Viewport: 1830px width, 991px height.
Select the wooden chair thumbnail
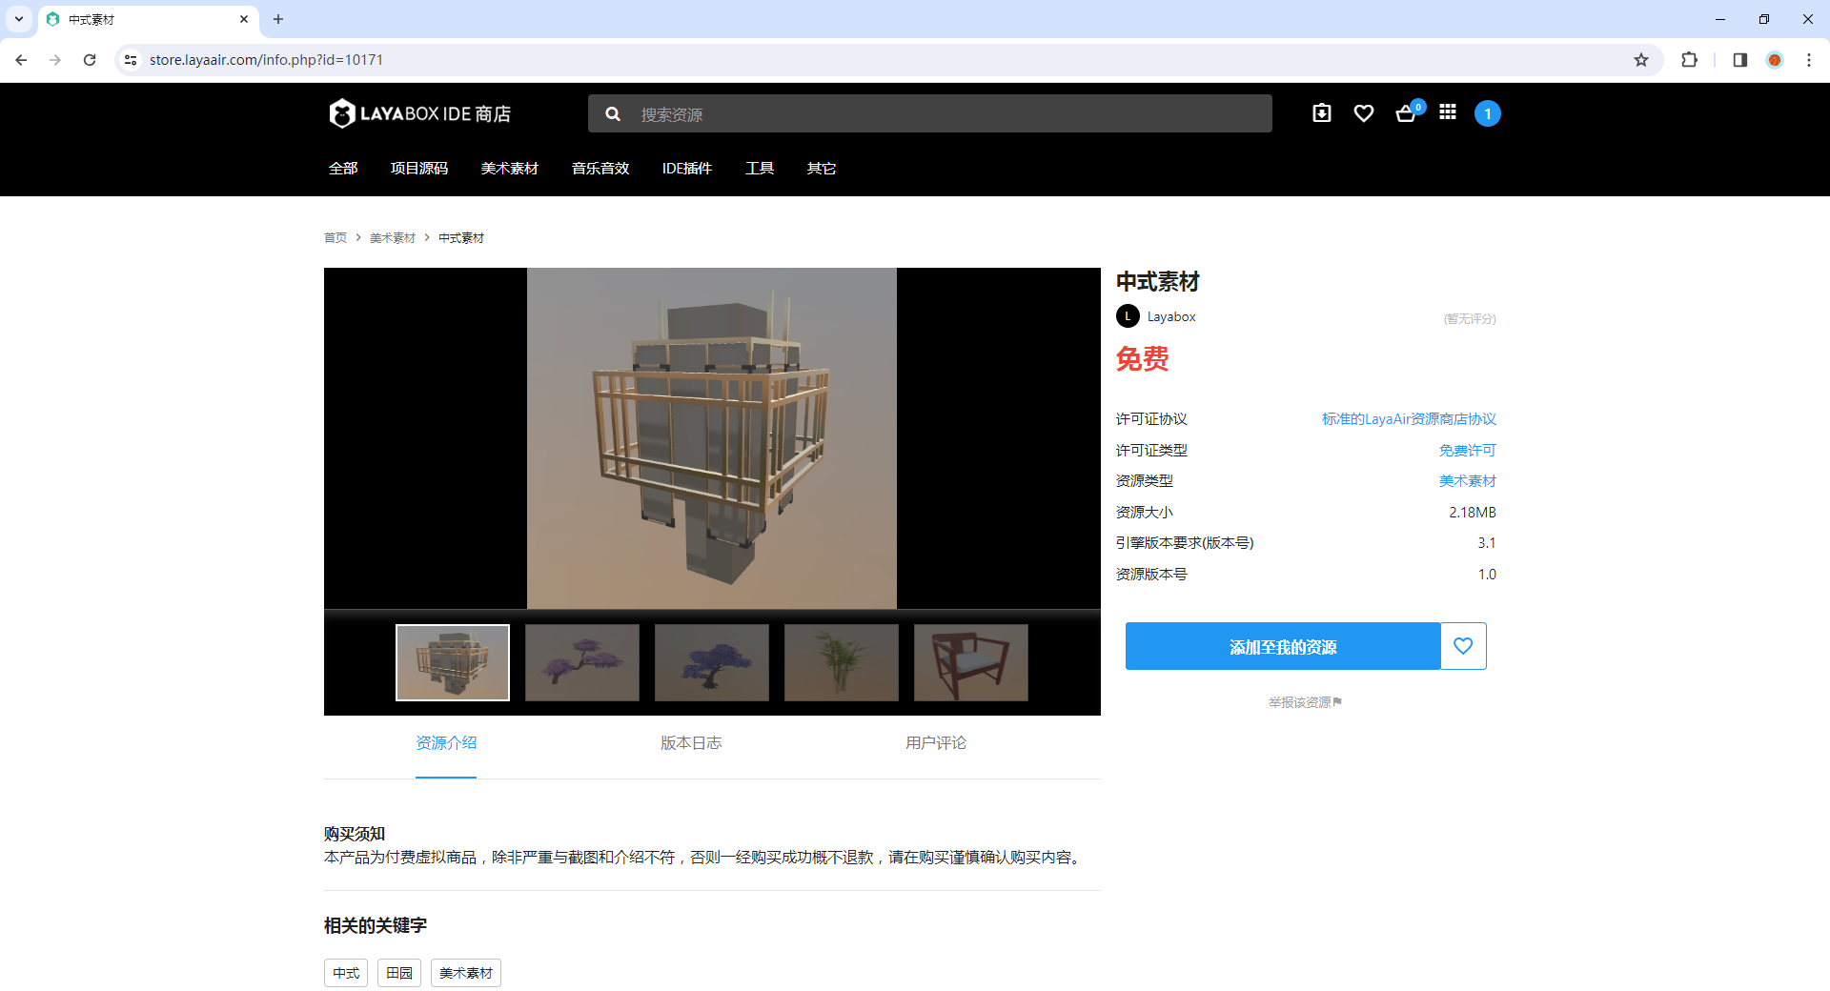pyautogui.click(x=971, y=662)
